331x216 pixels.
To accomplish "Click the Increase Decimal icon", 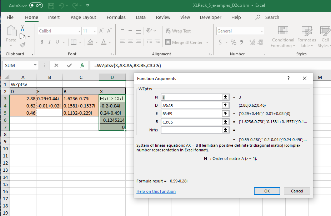I will (x=252, y=42).
